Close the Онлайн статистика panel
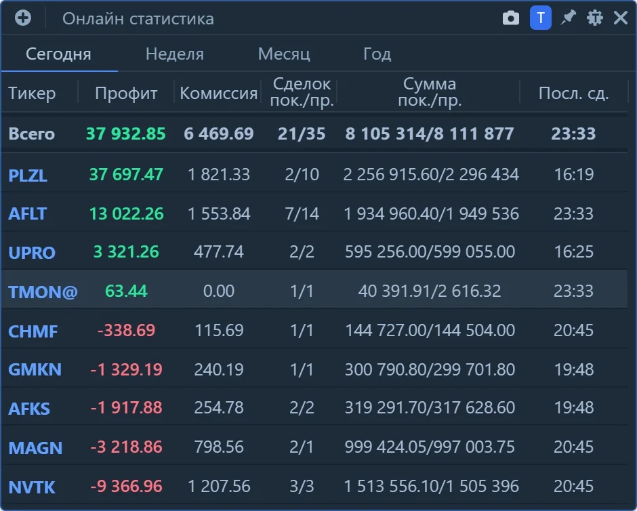 point(621,18)
